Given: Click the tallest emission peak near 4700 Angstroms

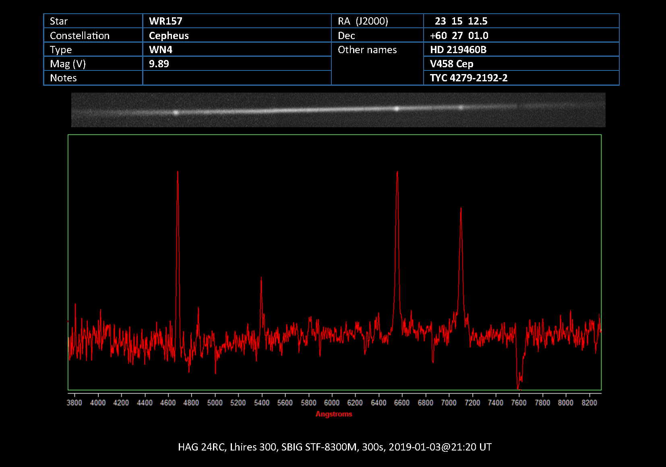Looking at the screenshot, I should click(178, 173).
